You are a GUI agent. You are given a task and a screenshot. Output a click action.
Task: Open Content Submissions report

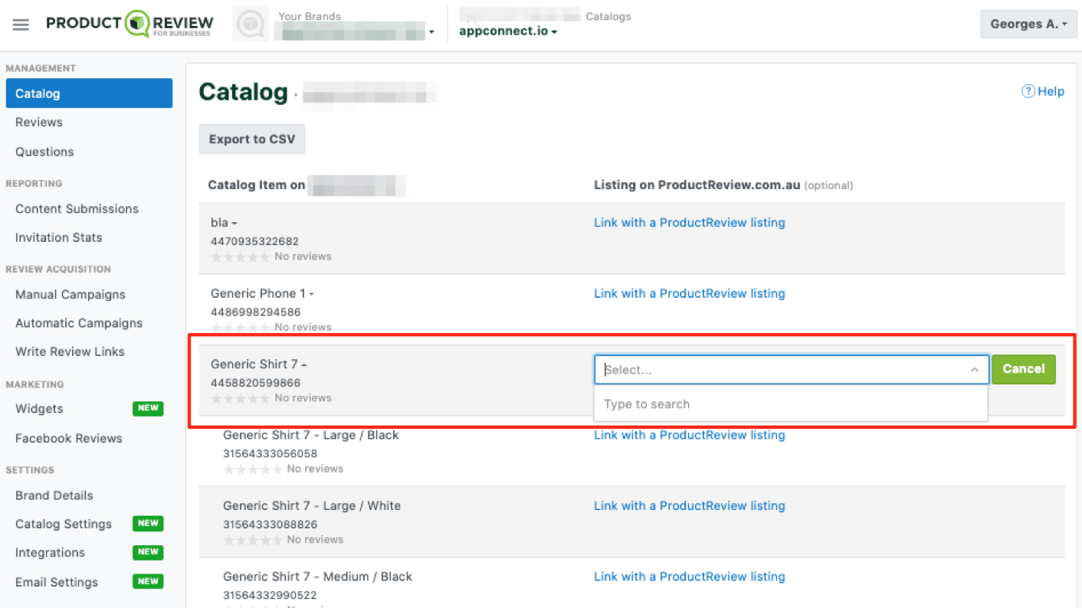[x=77, y=208]
